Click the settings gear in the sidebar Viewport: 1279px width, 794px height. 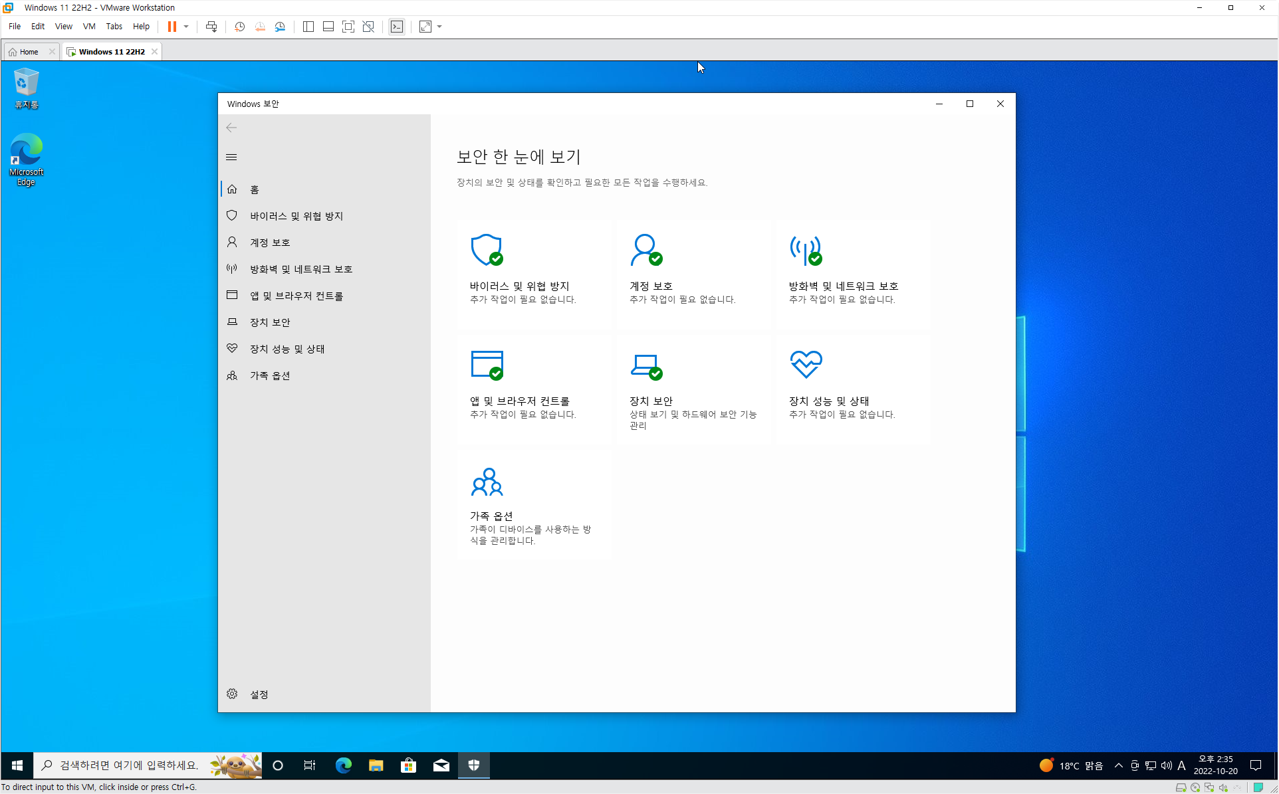[232, 694]
